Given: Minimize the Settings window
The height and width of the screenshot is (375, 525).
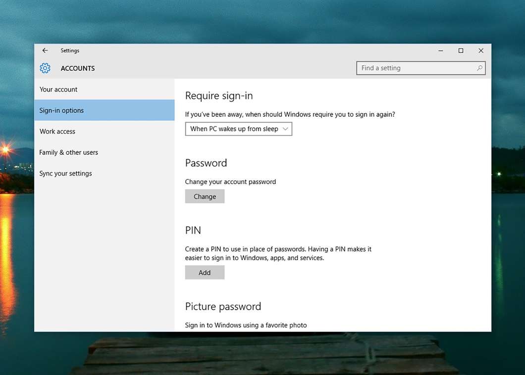Looking at the screenshot, I should [x=441, y=50].
